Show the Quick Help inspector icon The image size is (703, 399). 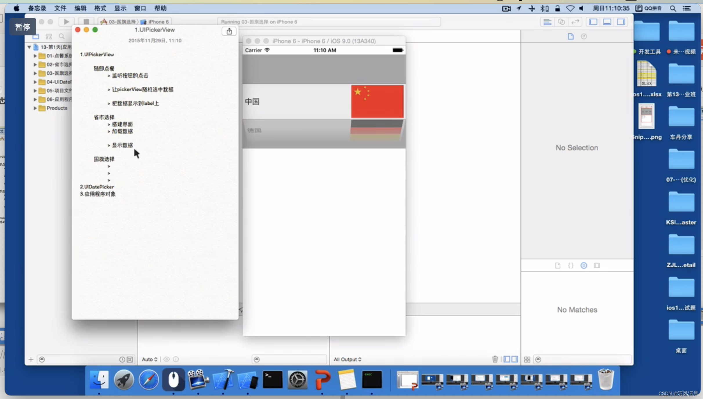click(x=584, y=36)
